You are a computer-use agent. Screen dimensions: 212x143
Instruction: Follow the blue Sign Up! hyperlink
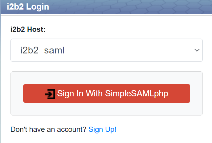point(102,129)
